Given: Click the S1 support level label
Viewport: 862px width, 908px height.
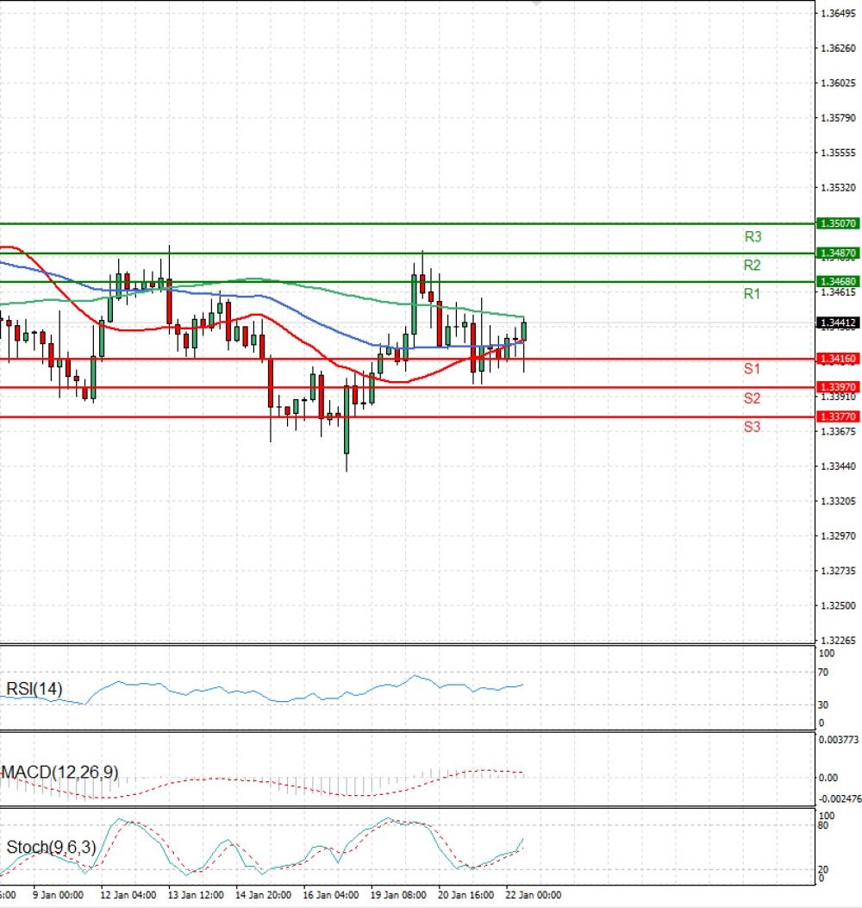Looking at the screenshot, I should click(751, 369).
